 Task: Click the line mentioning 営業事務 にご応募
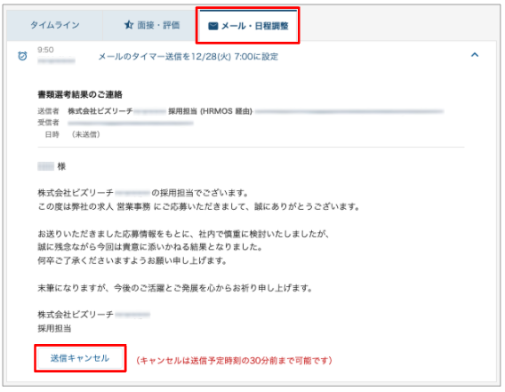coord(199,206)
